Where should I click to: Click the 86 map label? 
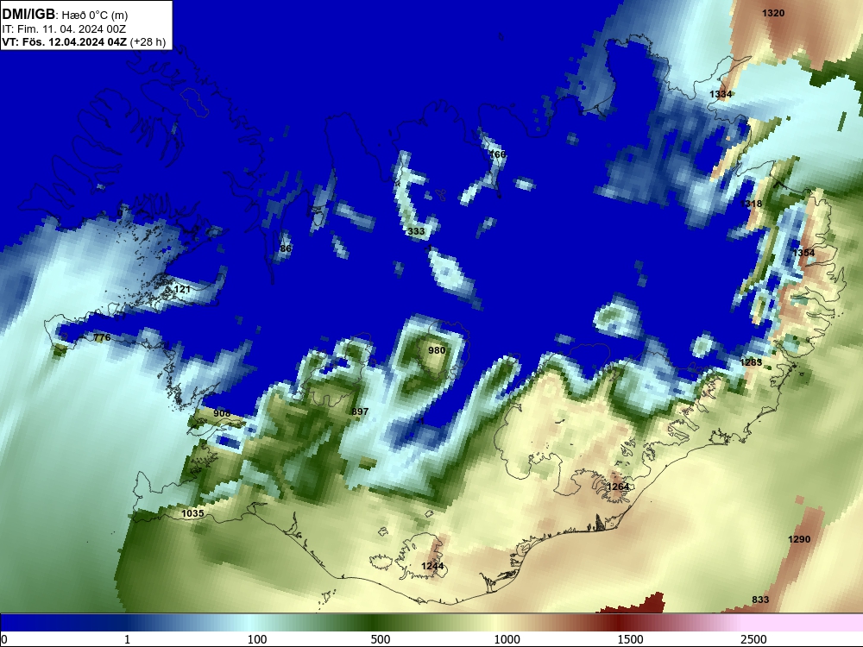pos(286,248)
